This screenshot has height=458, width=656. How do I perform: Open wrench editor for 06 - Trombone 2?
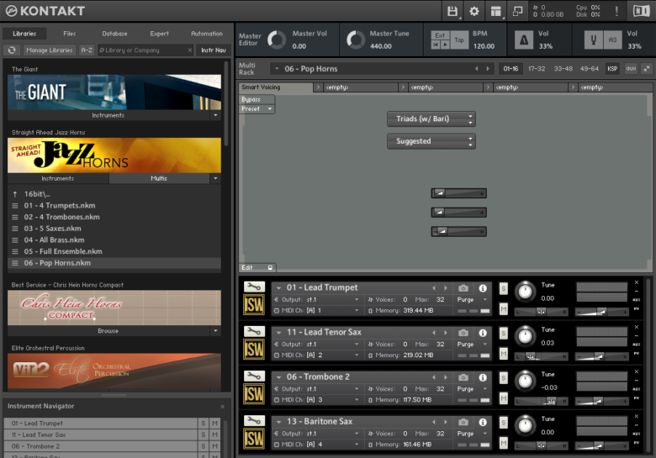pyautogui.click(x=254, y=376)
